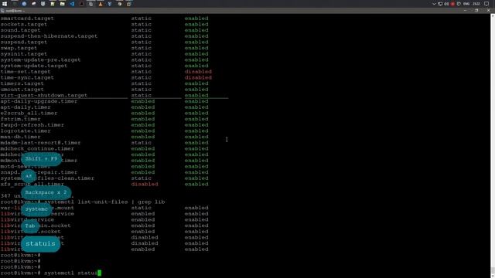The width and height of the screenshot is (495, 278).
Task: Click 'apt-daily.timer' unit name
Action: 26,107
